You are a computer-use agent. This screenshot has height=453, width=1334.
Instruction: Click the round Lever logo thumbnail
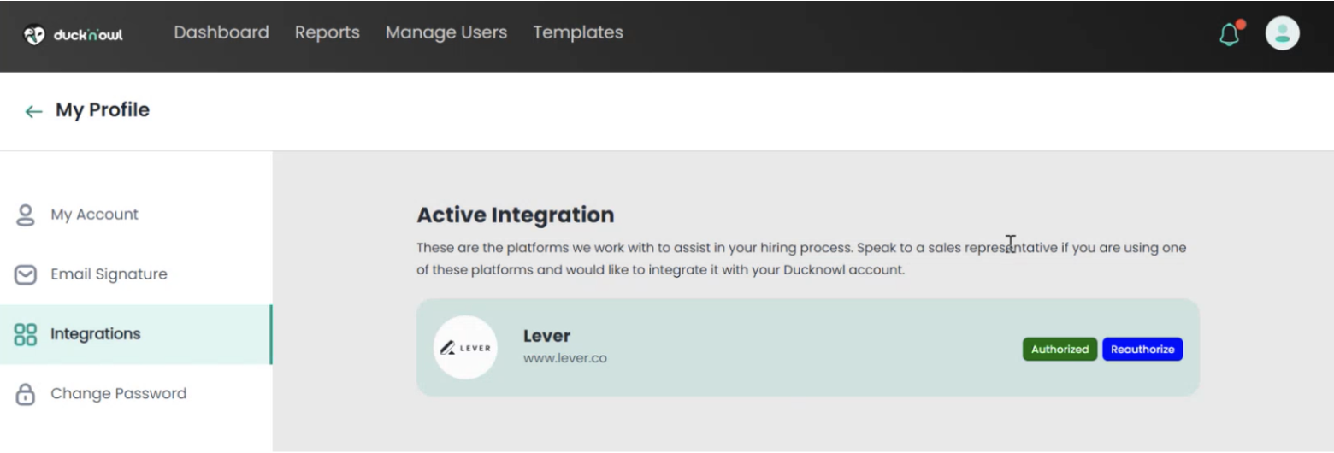click(x=465, y=347)
